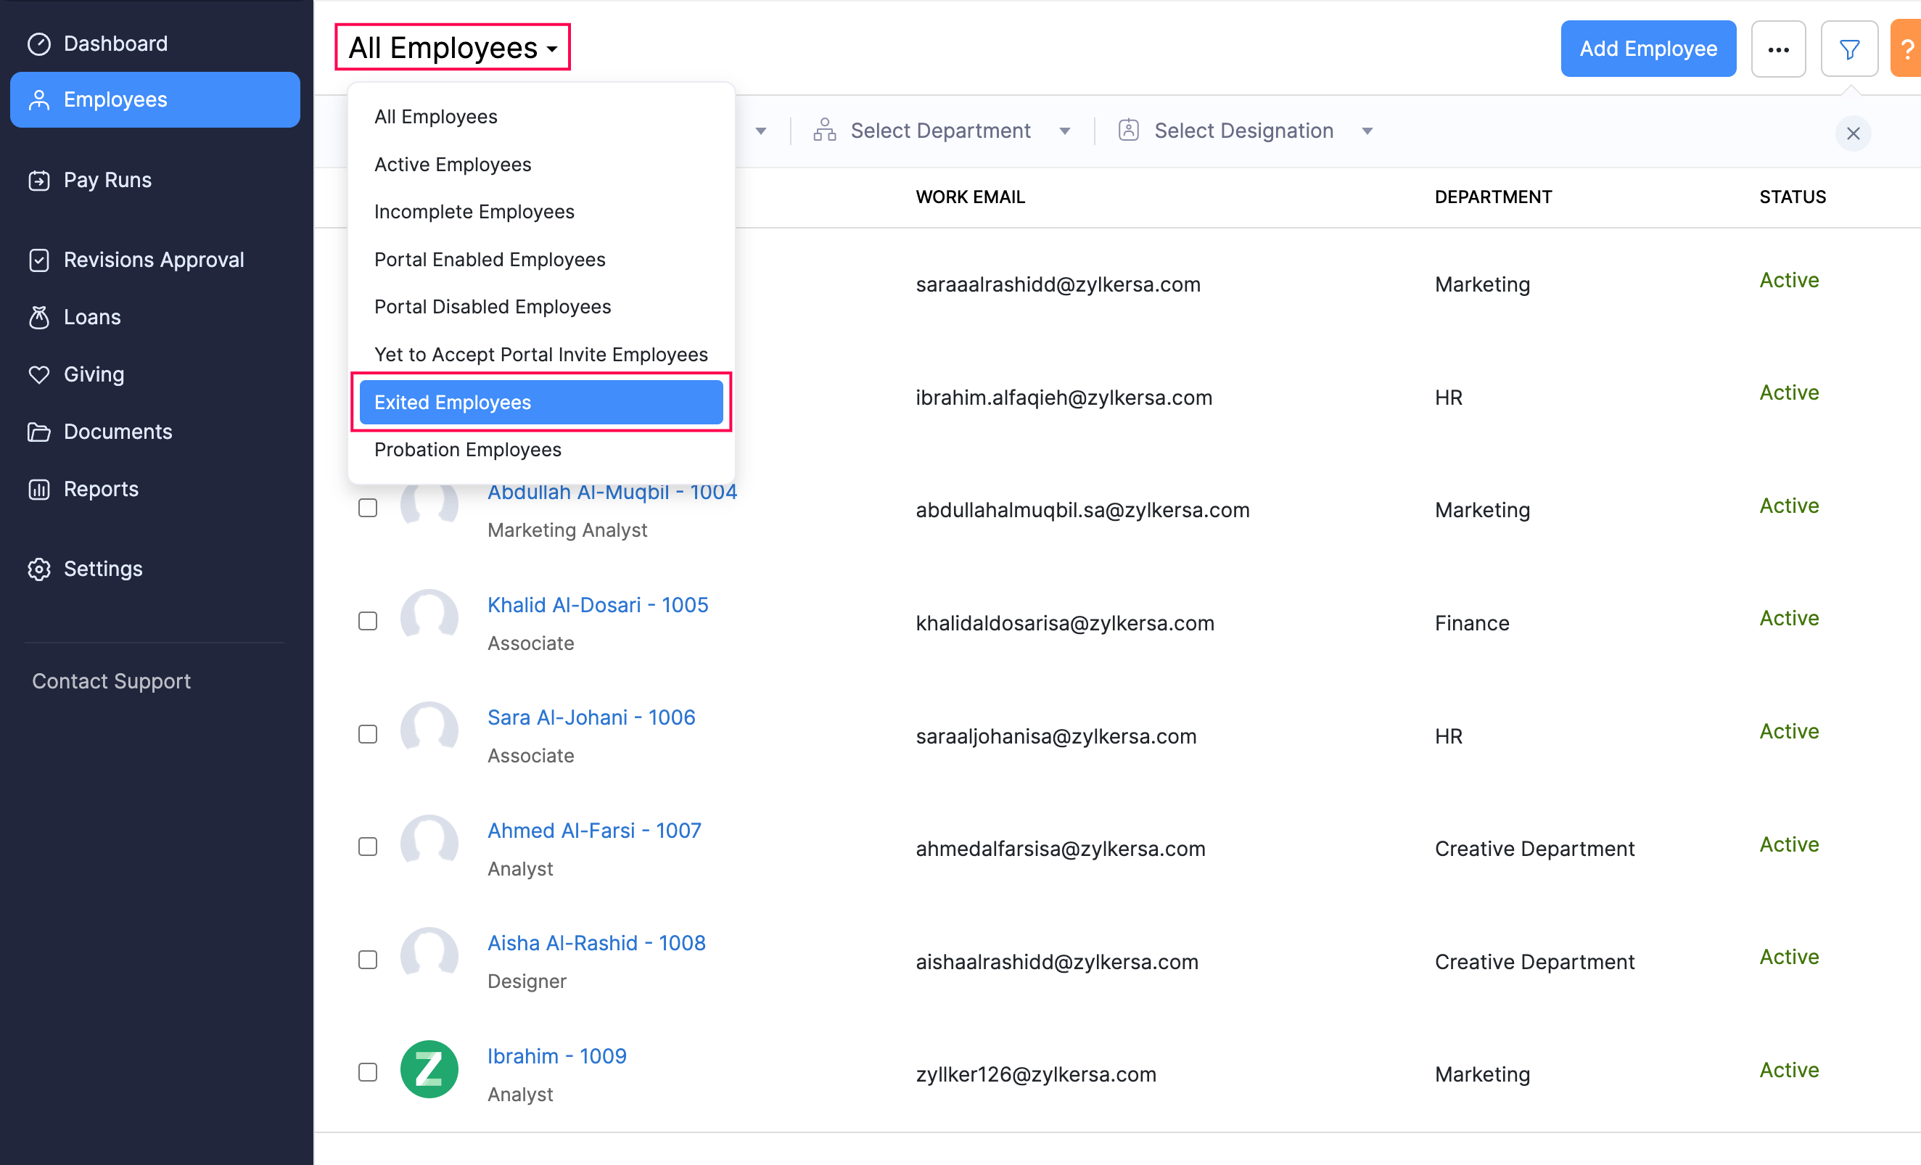The width and height of the screenshot is (1921, 1165).
Task: Check the checkbox beside Sara Al-Johani
Action: tap(367, 733)
